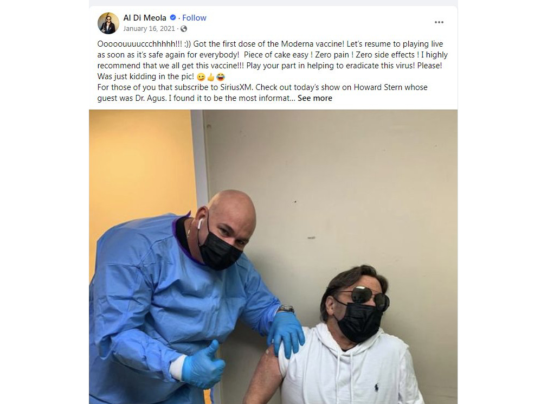The image size is (547, 404).
Task: Open the January 16, 2021 timestamp link
Action: coord(149,29)
